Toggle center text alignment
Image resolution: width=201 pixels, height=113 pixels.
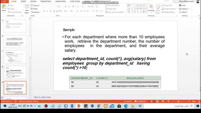tap(81, 11)
